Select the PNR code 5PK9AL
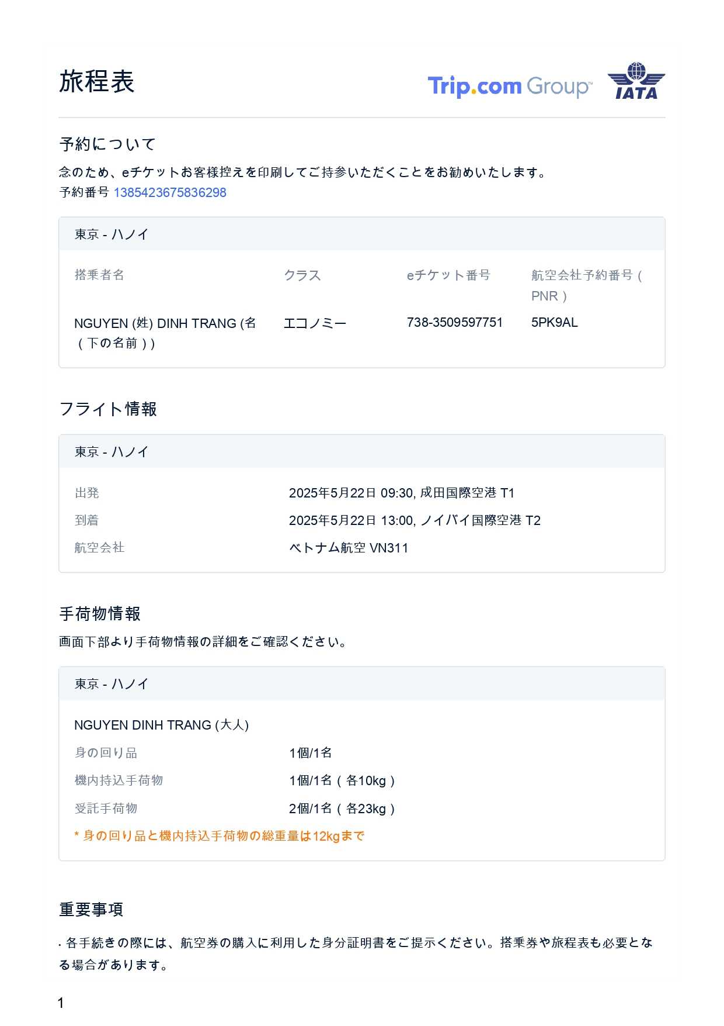Viewport: 724px width, 1026px height. 554,322
